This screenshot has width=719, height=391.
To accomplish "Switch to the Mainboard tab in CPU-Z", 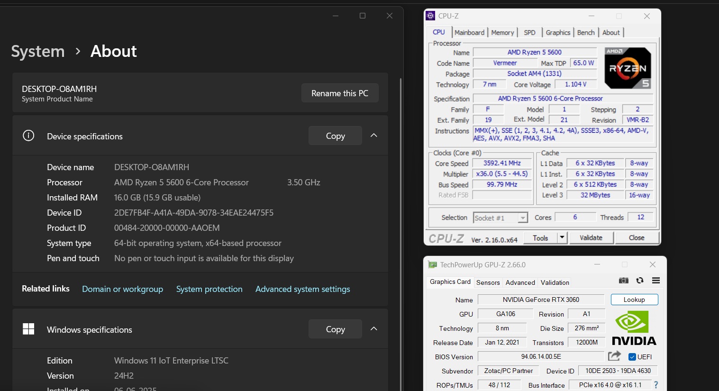I will (469, 32).
